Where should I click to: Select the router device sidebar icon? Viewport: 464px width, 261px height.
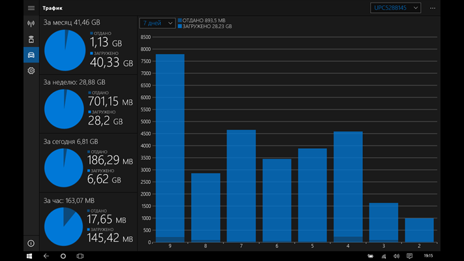(x=31, y=39)
